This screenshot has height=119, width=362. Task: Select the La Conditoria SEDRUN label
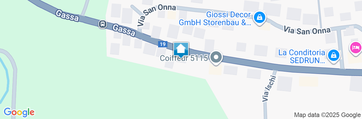tap(301, 56)
